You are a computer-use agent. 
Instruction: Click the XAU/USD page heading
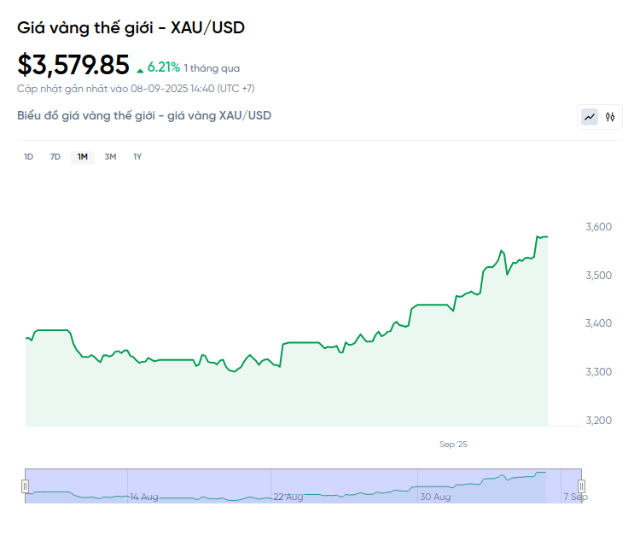(x=131, y=27)
